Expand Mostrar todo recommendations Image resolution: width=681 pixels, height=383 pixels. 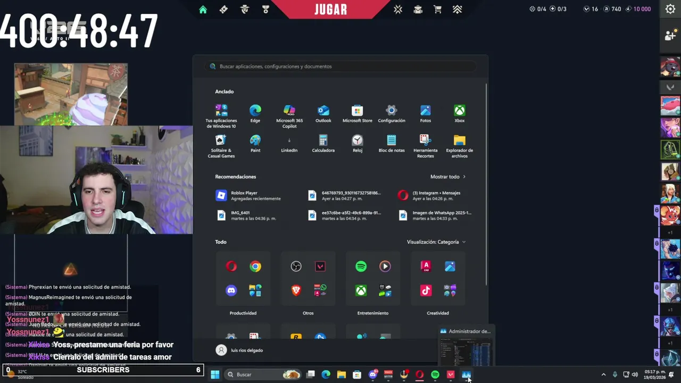pyautogui.click(x=448, y=177)
